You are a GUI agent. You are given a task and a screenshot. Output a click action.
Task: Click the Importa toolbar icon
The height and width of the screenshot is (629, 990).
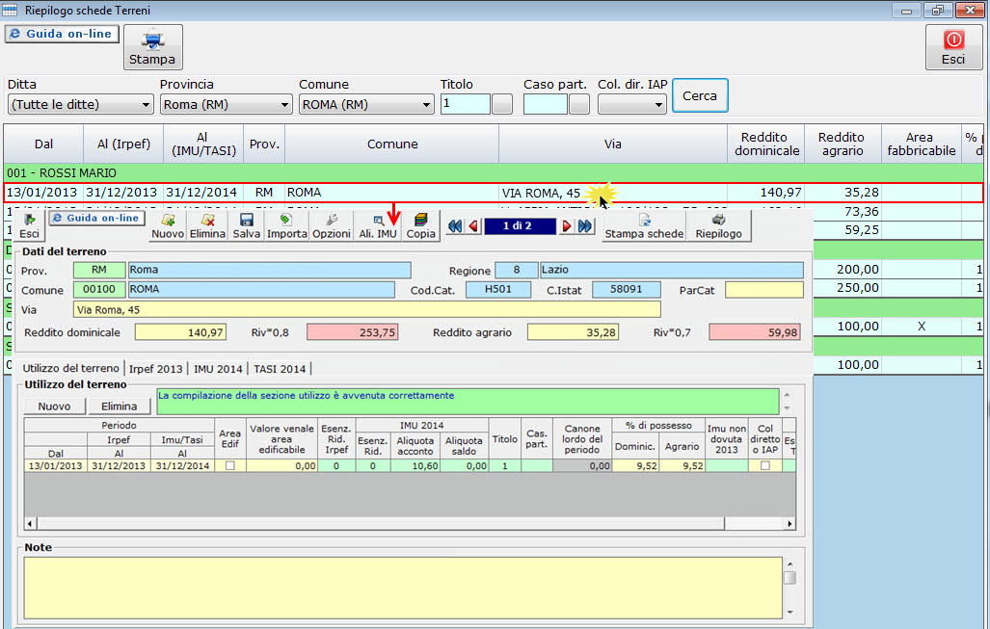286,225
